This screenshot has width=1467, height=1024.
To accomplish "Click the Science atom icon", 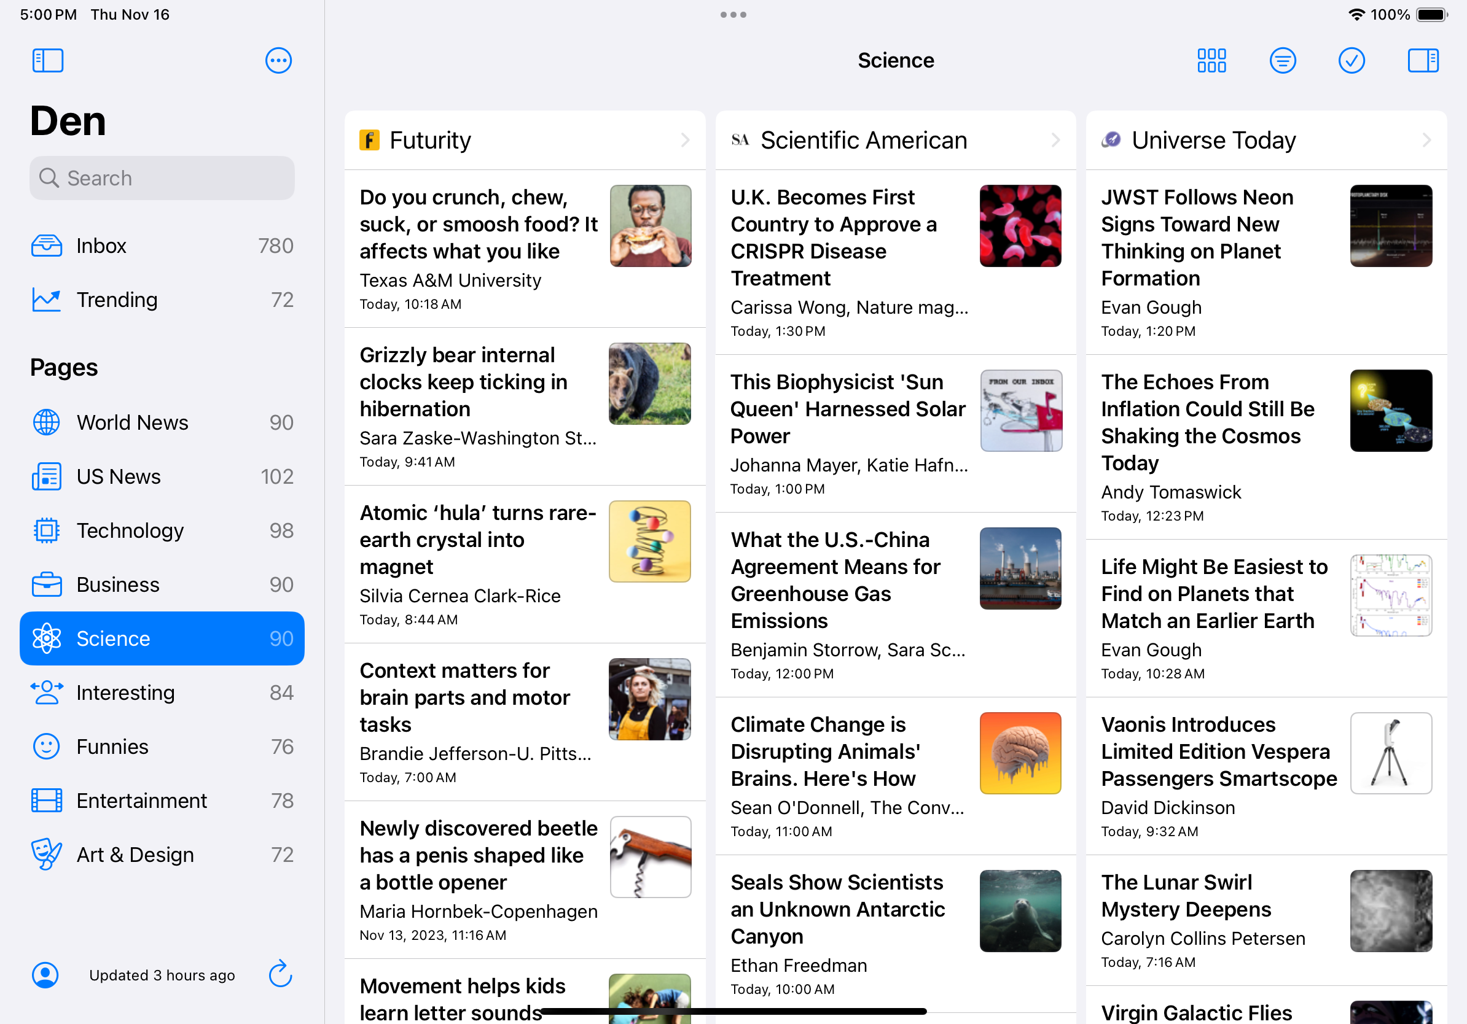I will [x=47, y=638].
